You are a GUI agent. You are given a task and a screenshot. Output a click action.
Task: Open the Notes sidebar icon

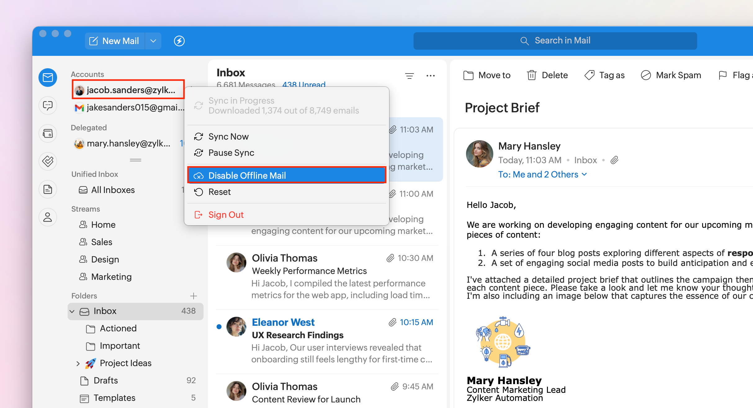48,189
